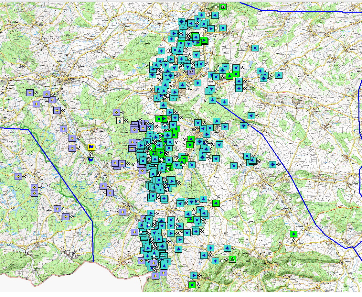This screenshot has width=362, height=297.
Task: Click the green triangle marker
Action: pyautogui.click(x=232, y=259)
